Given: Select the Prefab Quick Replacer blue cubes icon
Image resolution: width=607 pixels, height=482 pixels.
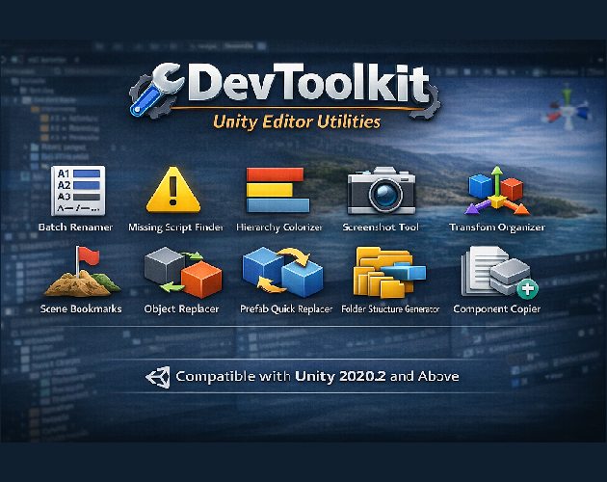Looking at the screenshot, I should pyautogui.click(x=282, y=272).
